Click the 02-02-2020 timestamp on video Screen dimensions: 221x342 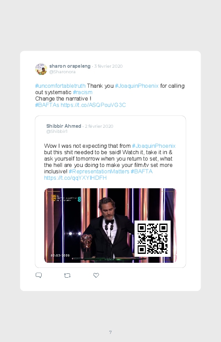60,256
